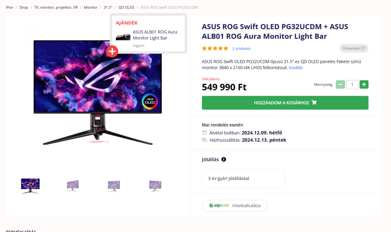Viewport: 391px width, 232px height.
Task: Expand description via tovább link
Action: (x=296, y=68)
